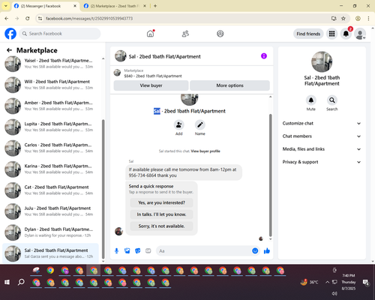Viewport: 375px width, 300px height.
Task: Open the Karina conversation
Action: pyautogui.click(x=50, y=169)
